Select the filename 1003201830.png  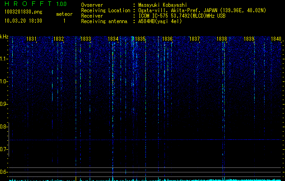click(24, 12)
